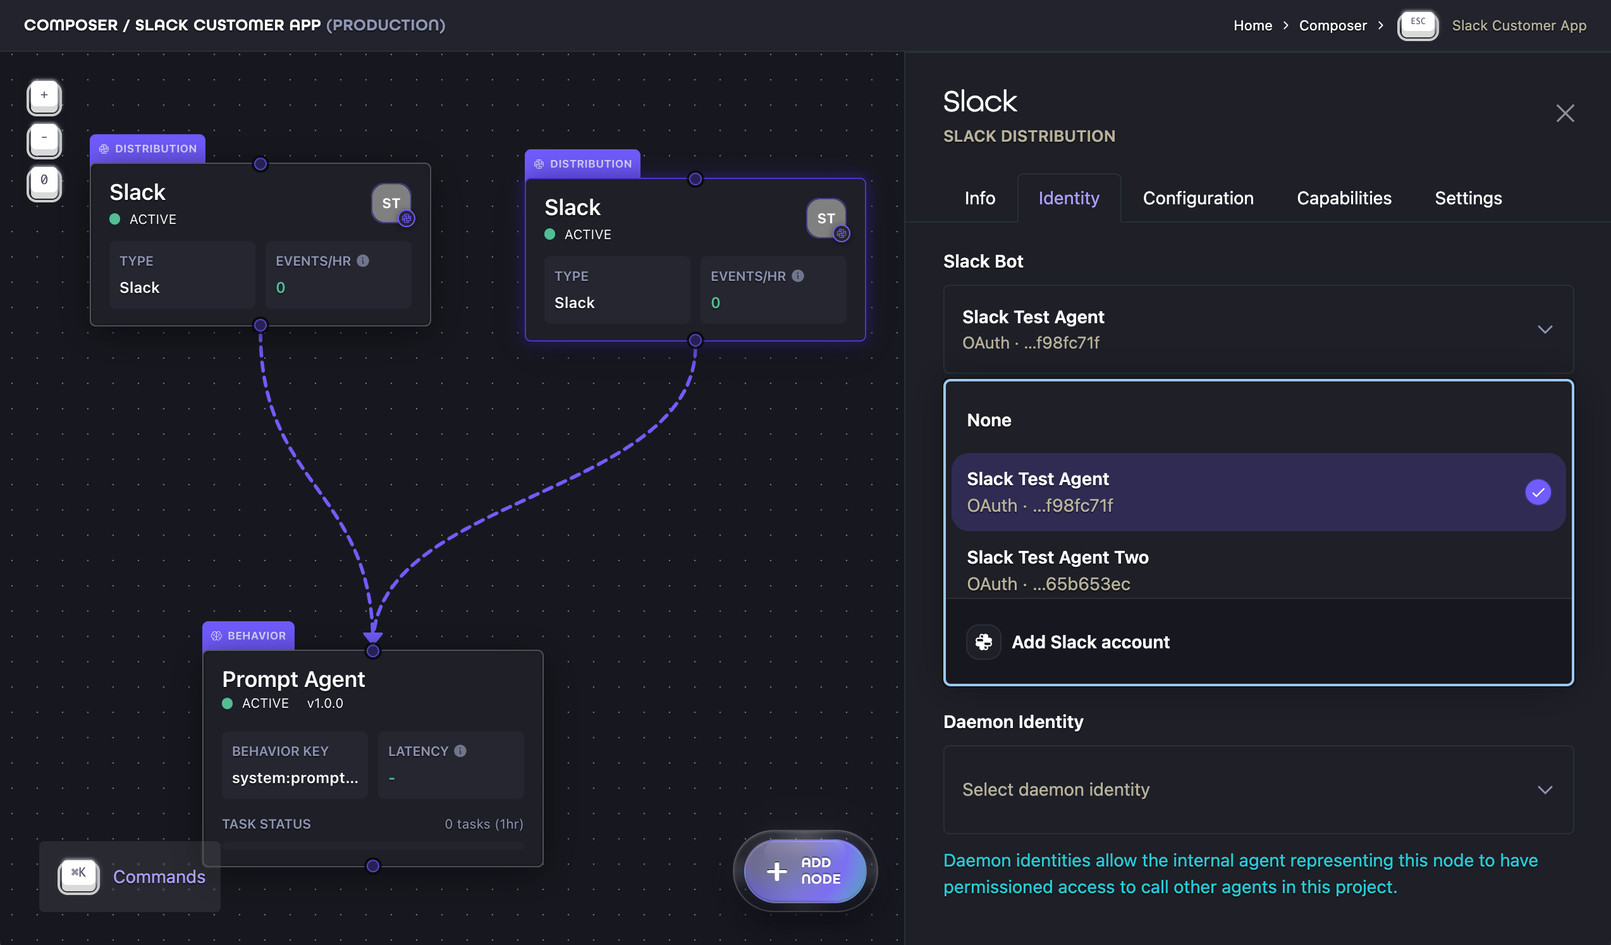Viewport: 1611px width, 945px height.
Task: Choose Slack Test Agent option ...f98fc71f
Action: point(1258,492)
